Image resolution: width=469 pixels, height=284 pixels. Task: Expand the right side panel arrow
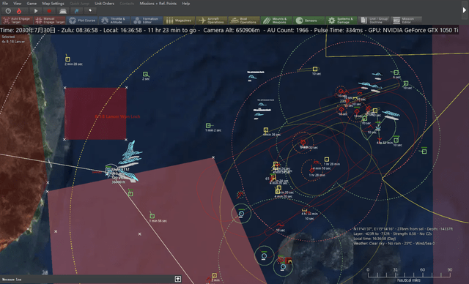(464, 10)
